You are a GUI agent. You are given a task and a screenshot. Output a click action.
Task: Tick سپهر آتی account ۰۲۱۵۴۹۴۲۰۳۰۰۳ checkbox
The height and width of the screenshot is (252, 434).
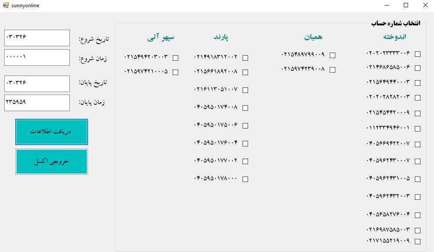tap(175, 58)
